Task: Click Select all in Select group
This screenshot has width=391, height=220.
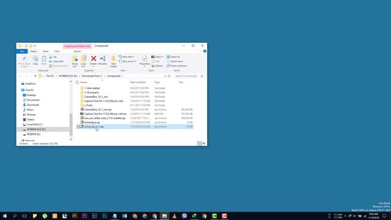Action: [x=174, y=57]
